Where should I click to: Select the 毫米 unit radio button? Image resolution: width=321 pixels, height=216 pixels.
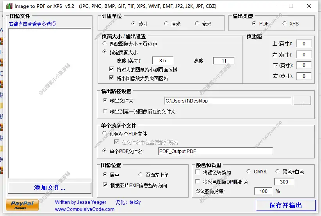(x=198, y=24)
